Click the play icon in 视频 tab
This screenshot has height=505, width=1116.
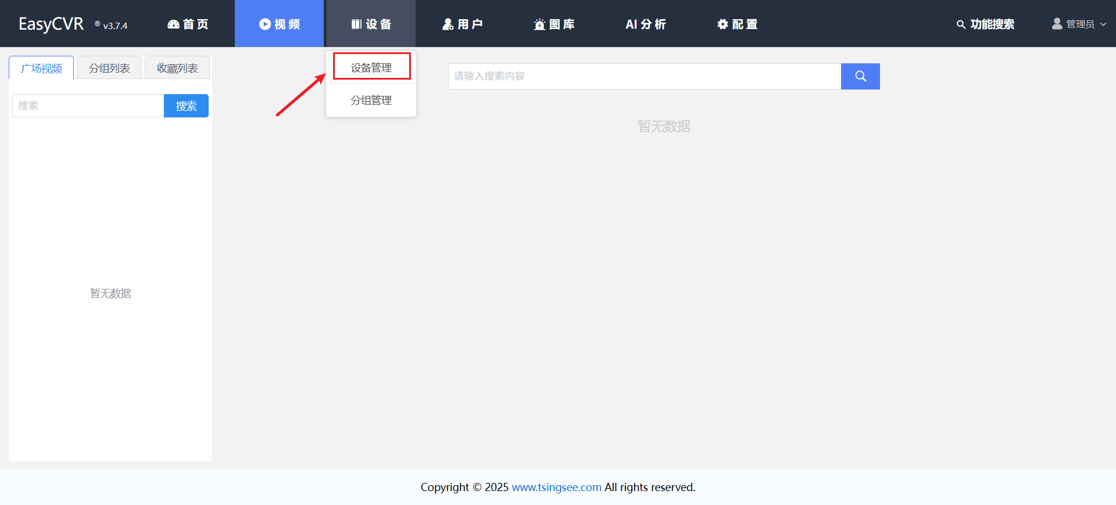pos(265,24)
